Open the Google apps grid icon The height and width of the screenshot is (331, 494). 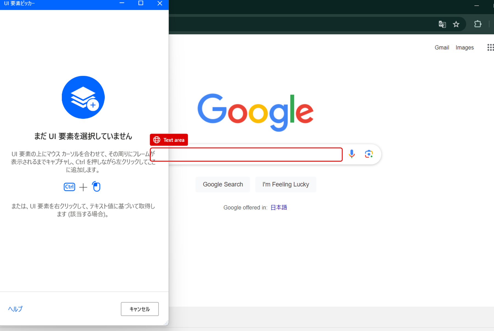[490, 48]
